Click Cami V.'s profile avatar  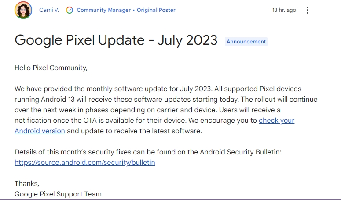point(23,10)
